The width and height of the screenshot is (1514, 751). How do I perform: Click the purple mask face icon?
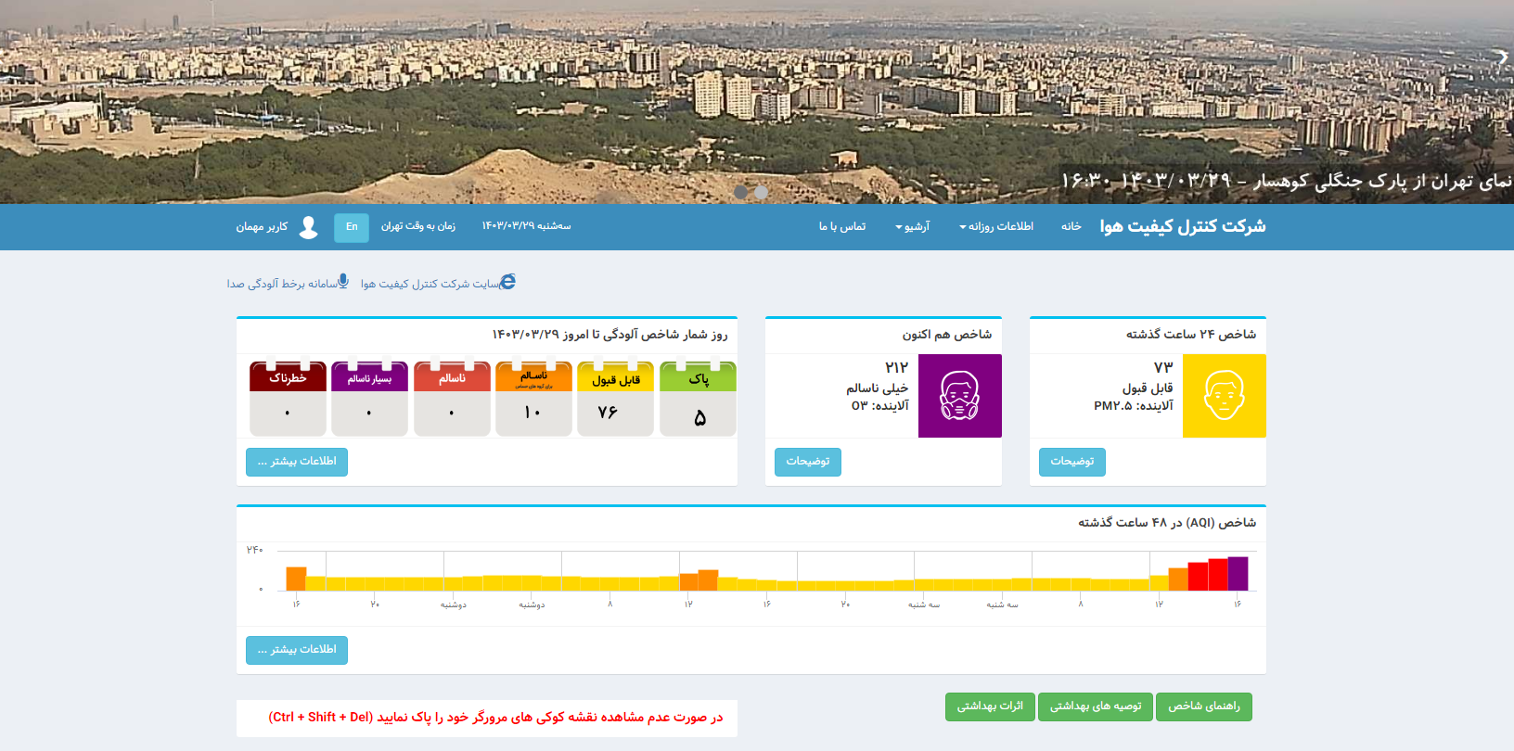point(959,396)
